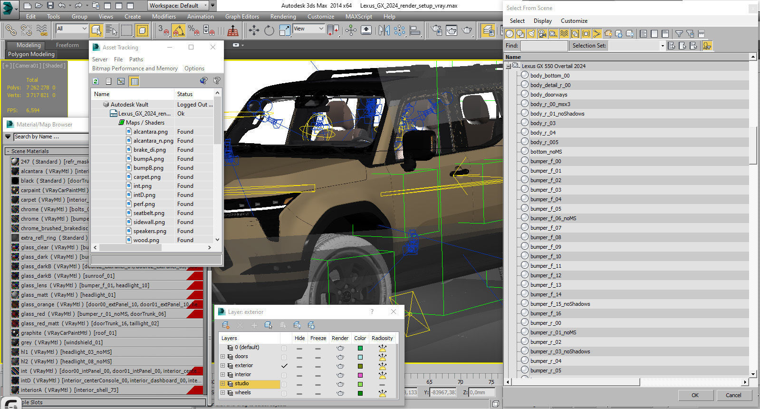The width and height of the screenshot is (760, 409).
Task: Click Refresh icon in Asset Tracking
Action: [x=96, y=81]
